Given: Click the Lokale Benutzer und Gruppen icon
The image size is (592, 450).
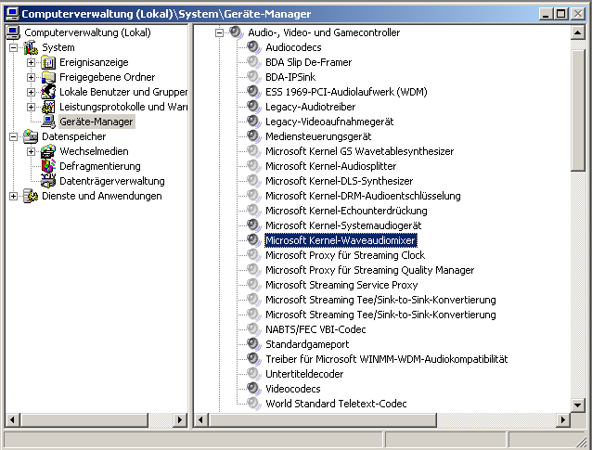Looking at the screenshot, I should pyautogui.click(x=48, y=92).
